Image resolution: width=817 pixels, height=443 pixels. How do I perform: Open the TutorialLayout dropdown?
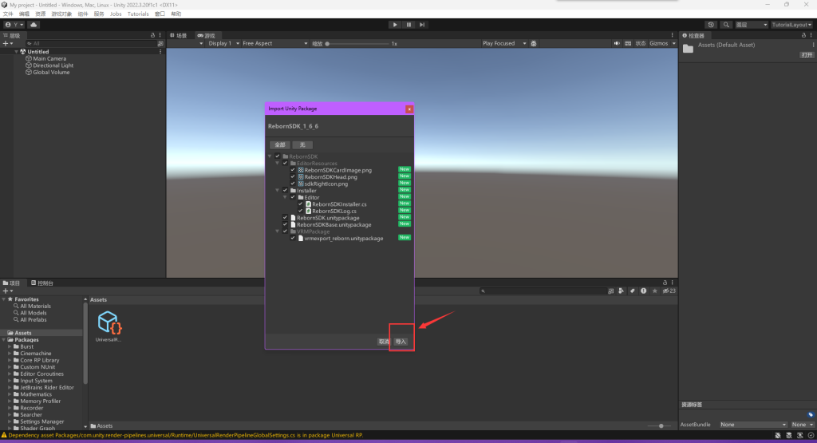(791, 25)
